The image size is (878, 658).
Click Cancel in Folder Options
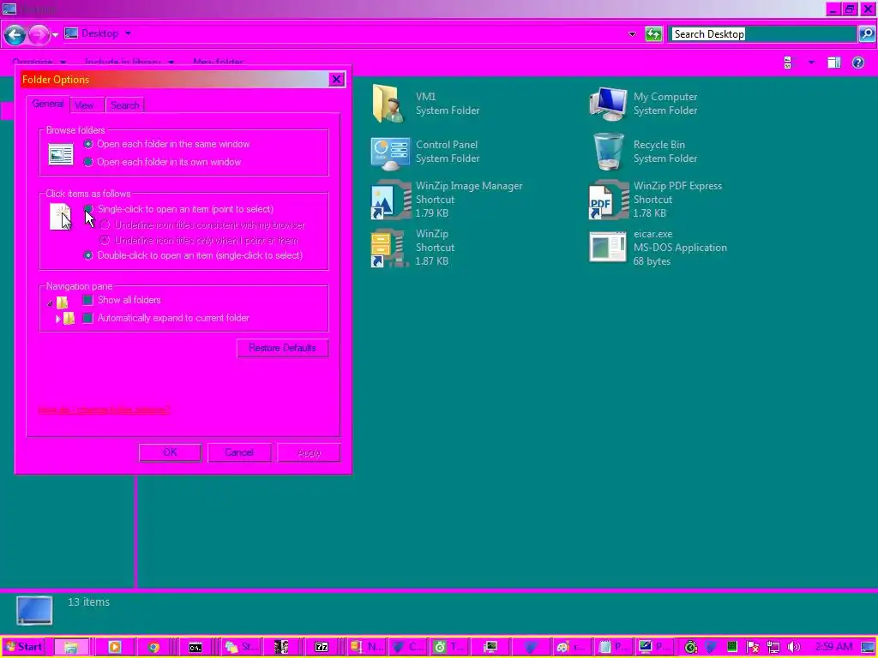[x=239, y=452]
